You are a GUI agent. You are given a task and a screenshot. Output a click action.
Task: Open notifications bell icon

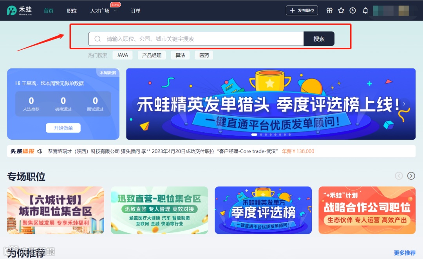(x=365, y=11)
